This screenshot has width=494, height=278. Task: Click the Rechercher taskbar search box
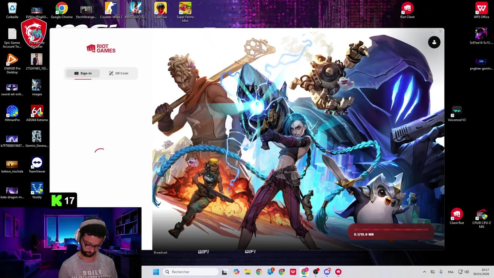coord(191,272)
